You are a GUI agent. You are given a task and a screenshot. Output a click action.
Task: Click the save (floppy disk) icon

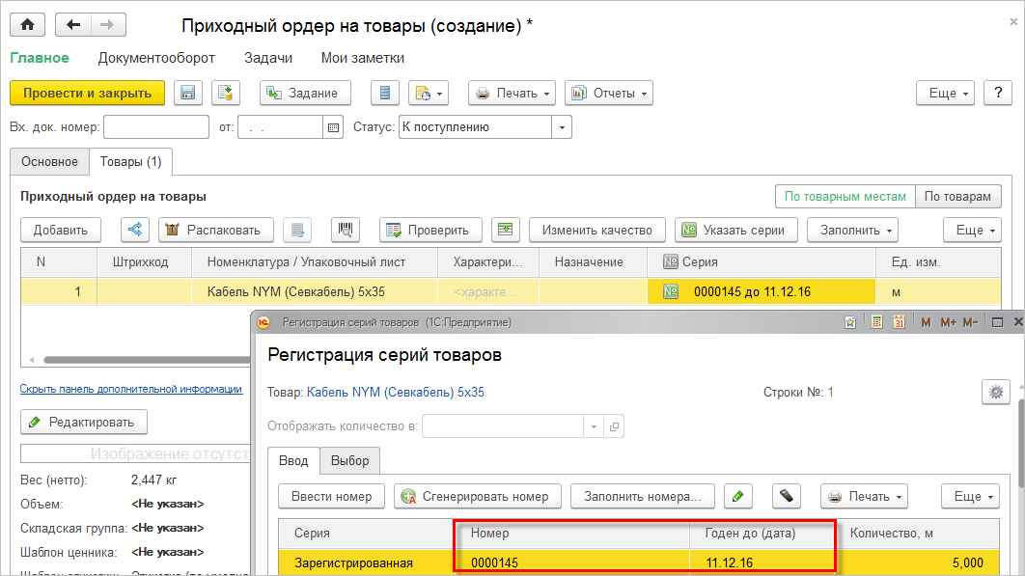tap(188, 94)
